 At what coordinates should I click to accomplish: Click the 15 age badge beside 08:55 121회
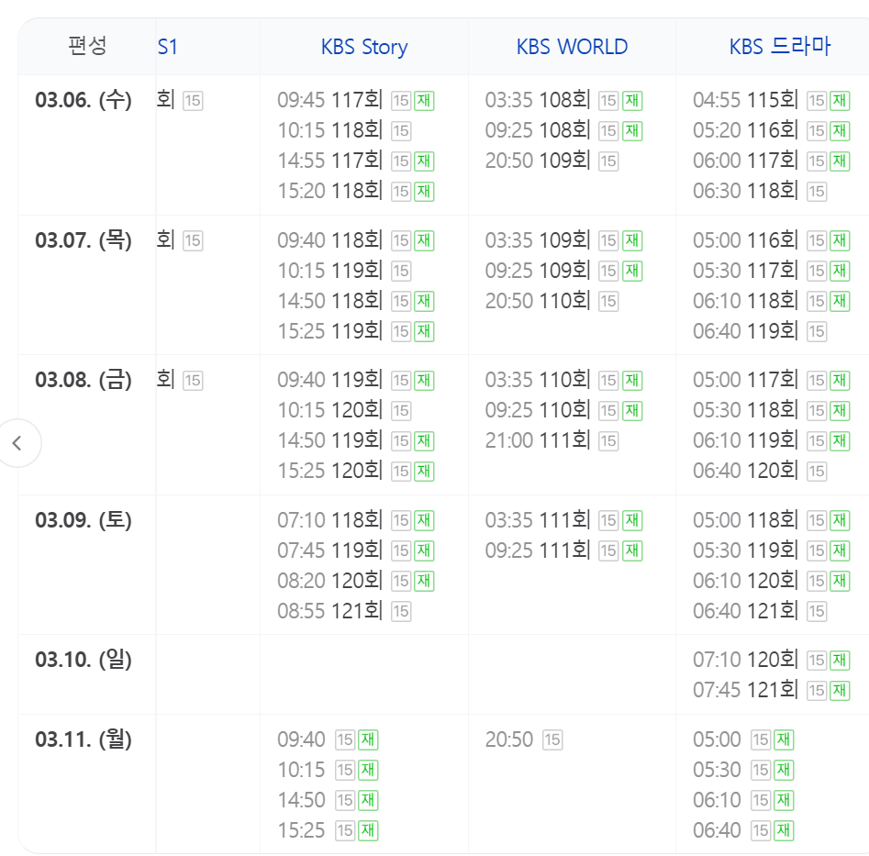coord(401,611)
